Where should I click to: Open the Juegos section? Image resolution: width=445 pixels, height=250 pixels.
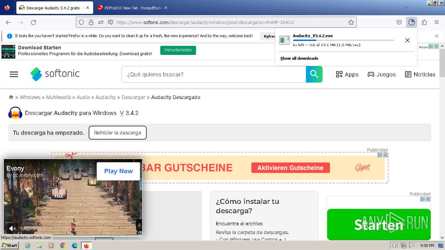pos(382,74)
